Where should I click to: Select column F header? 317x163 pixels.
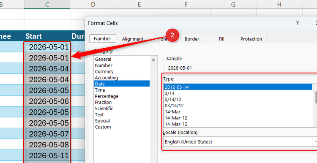coord(186,4)
